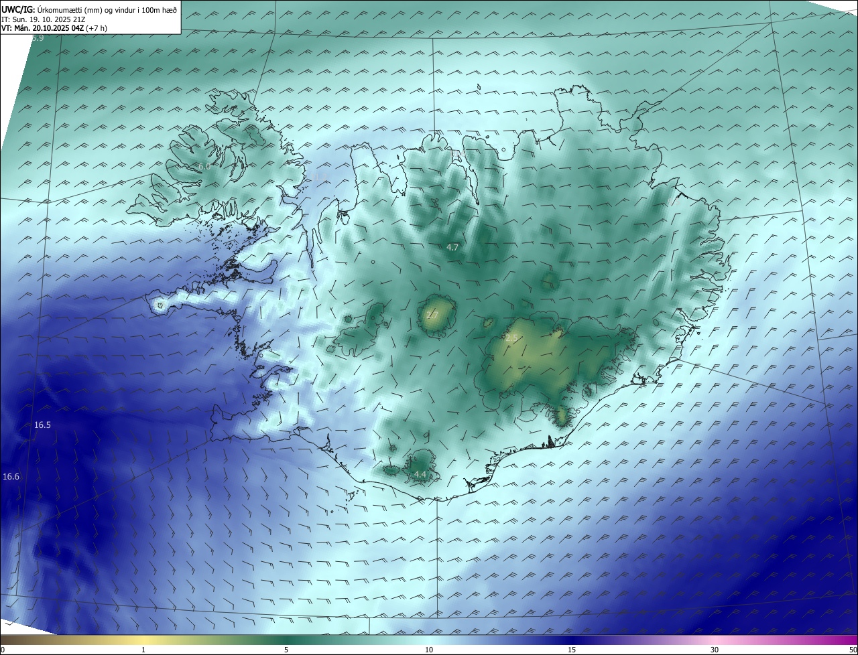The width and height of the screenshot is (858, 655).
Task: Click the 16.5 value label off the west coast
Action: [x=42, y=425]
